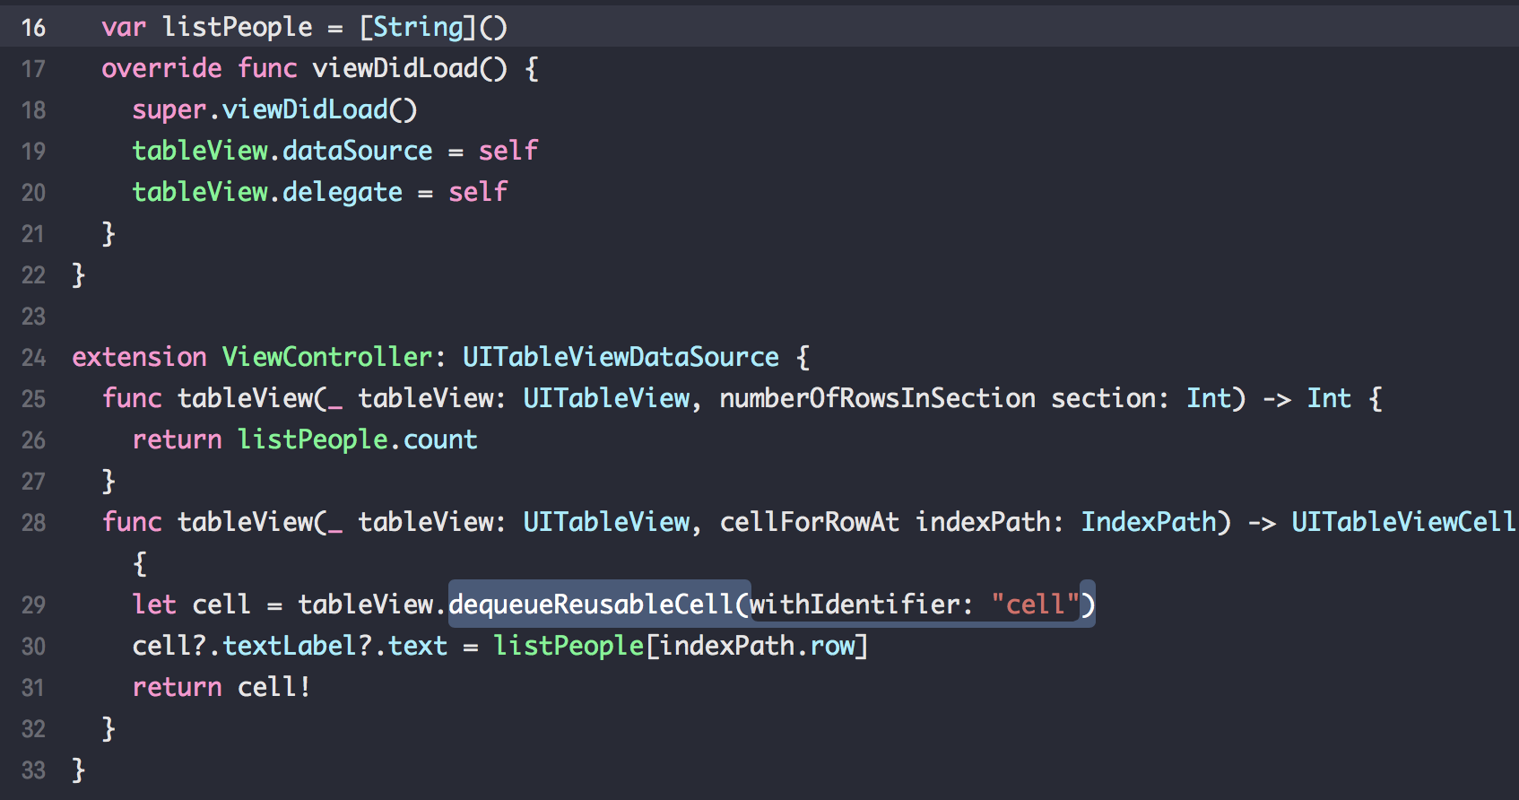Viewport: 1519px width, 800px height.
Task: Click 'let cell' on line 29
Action: [x=192, y=604]
